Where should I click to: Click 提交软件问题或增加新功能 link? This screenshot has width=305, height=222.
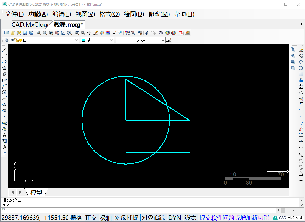(x=234, y=218)
